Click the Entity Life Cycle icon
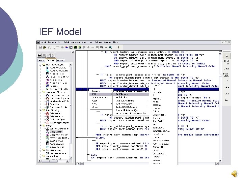The width and height of the screenshot is (243, 182). pyautogui.click(x=47, y=119)
